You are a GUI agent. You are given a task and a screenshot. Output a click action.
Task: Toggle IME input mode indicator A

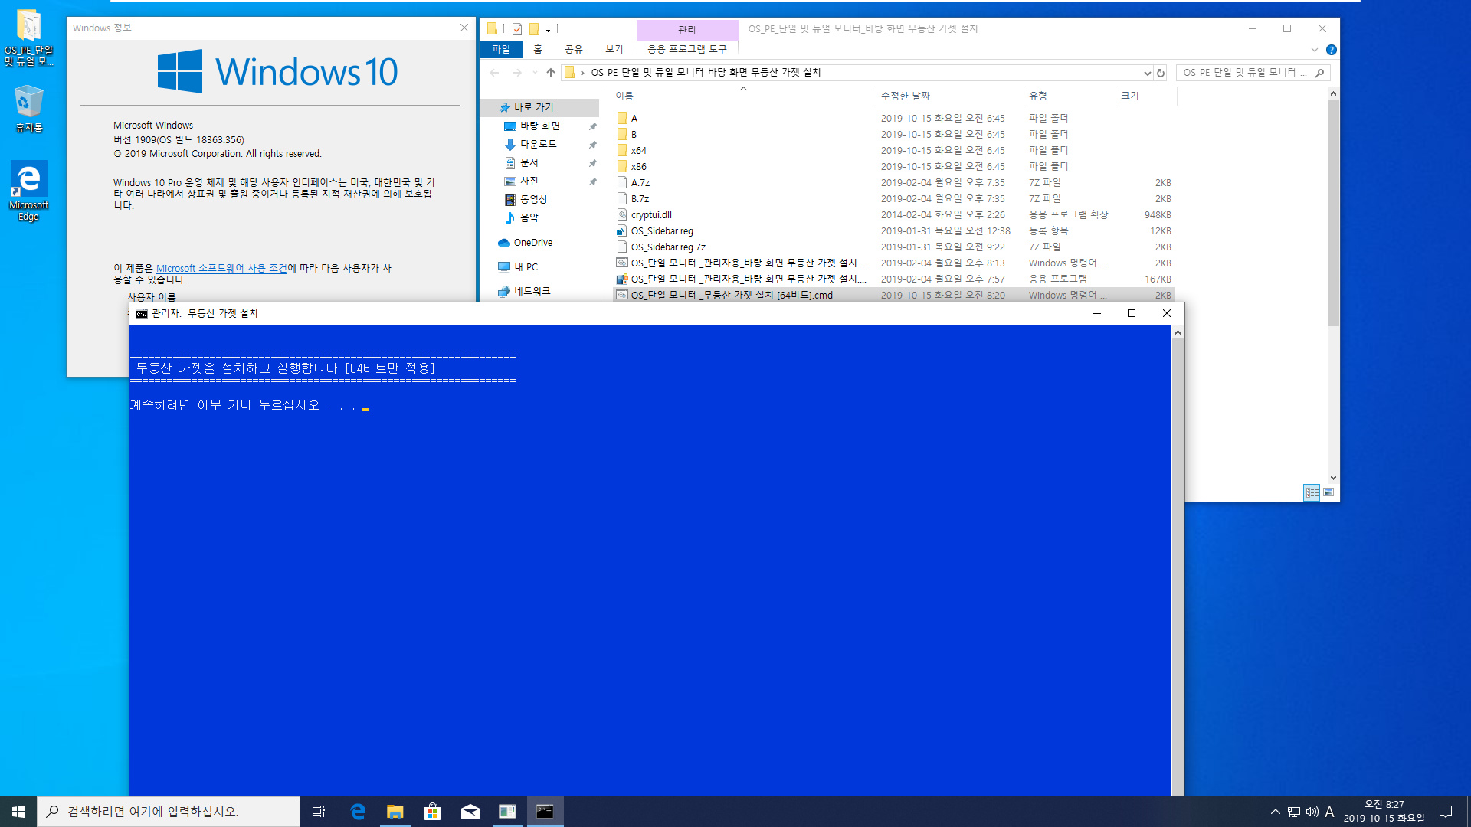[1329, 812]
